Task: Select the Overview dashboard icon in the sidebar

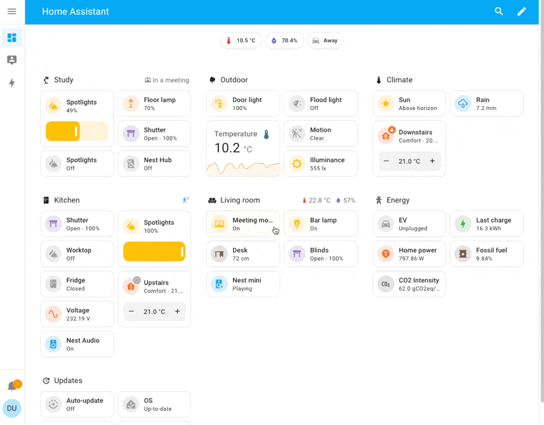Action: click(x=12, y=37)
